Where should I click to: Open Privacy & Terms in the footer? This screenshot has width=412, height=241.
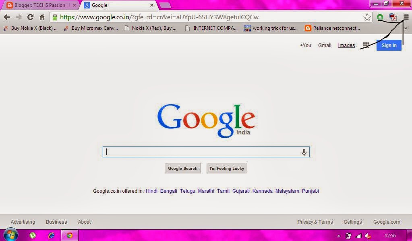pos(315,222)
